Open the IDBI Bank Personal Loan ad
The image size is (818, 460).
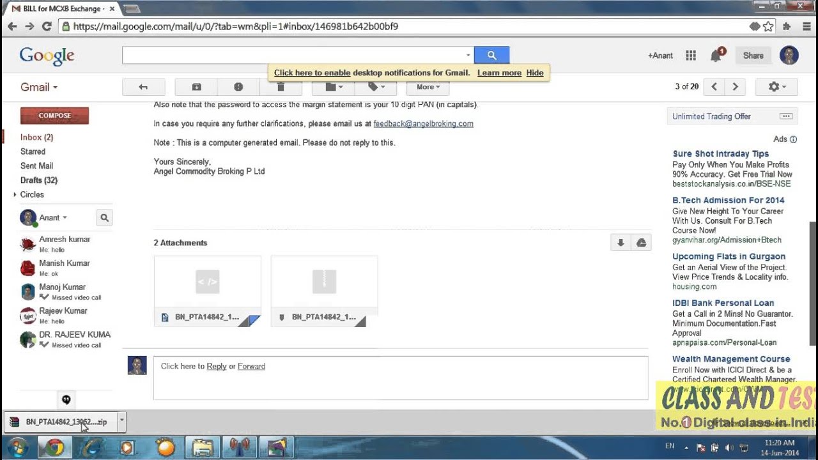723,303
